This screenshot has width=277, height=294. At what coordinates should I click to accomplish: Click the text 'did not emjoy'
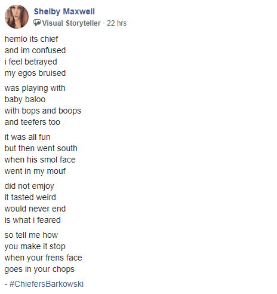click(29, 186)
